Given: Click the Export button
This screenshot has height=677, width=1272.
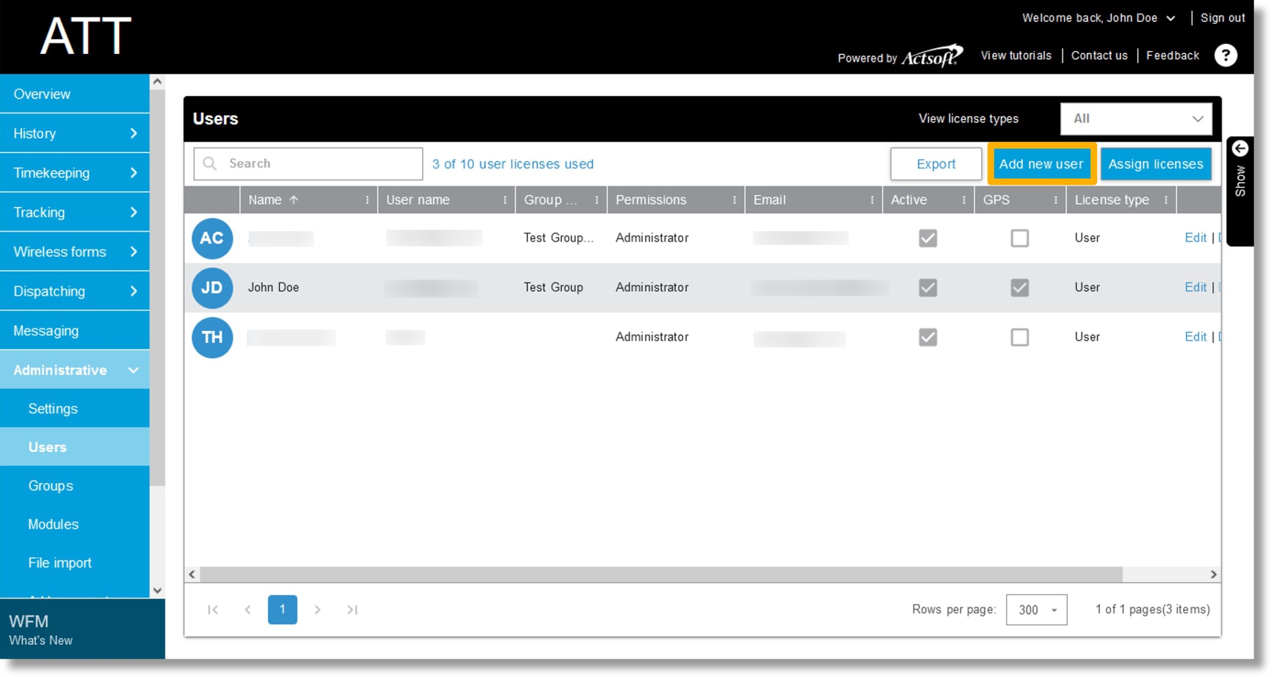Looking at the screenshot, I should pyautogui.click(x=936, y=163).
